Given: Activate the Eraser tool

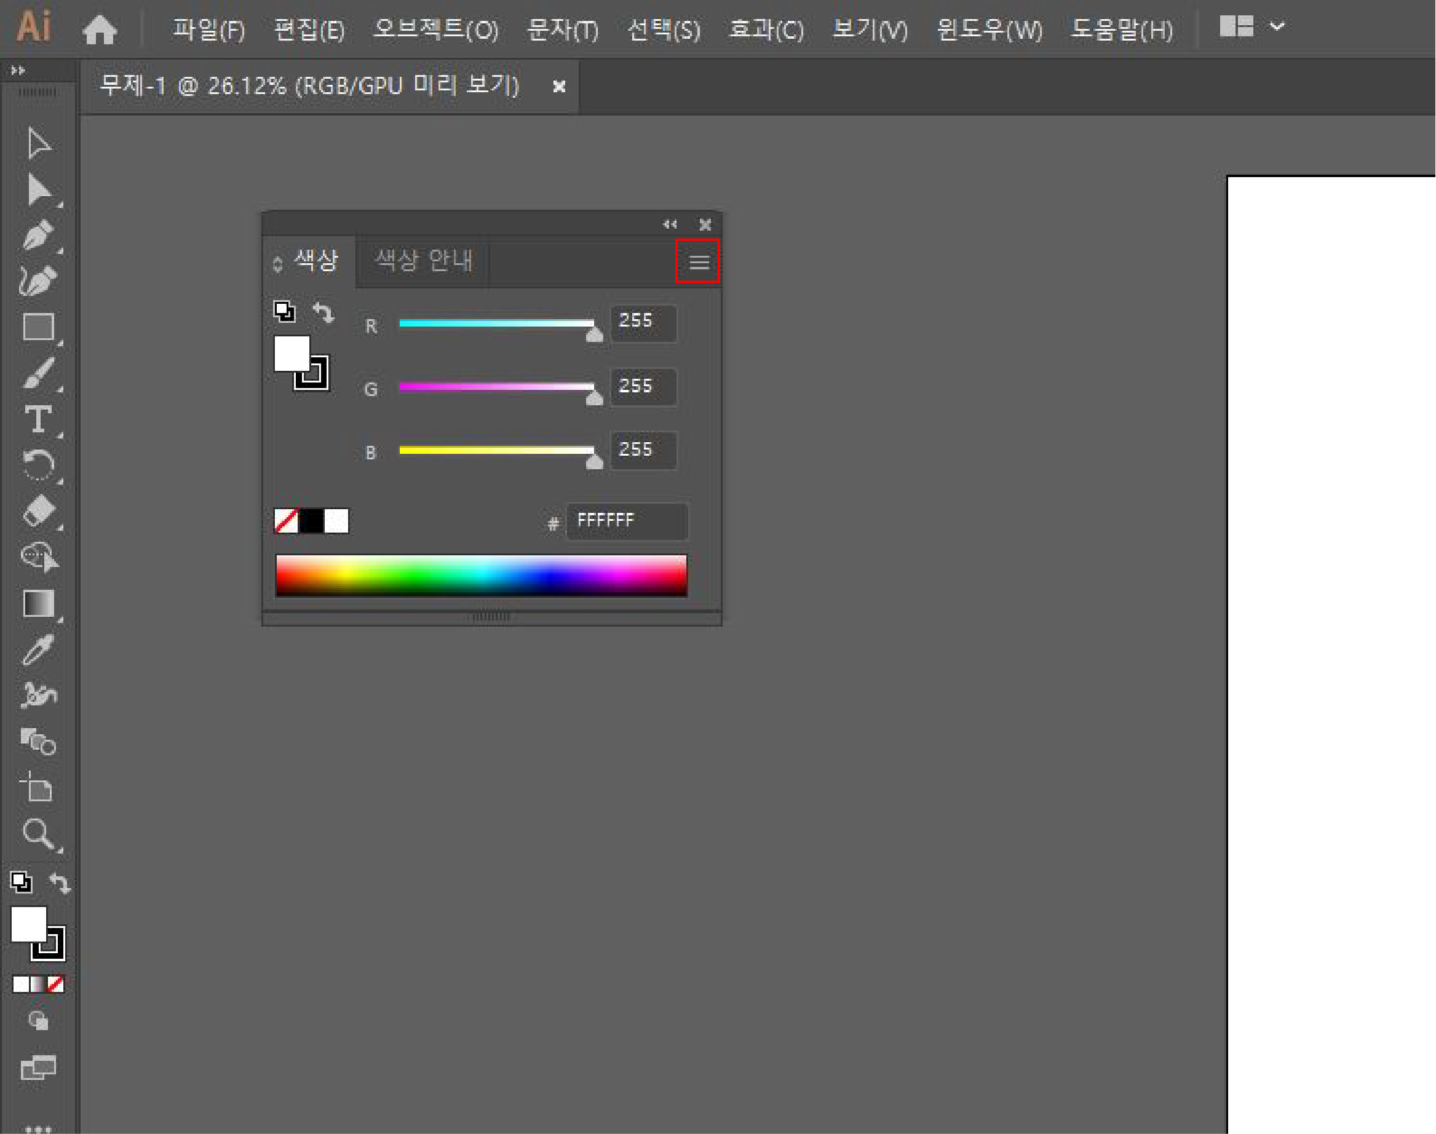Looking at the screenshot, I should click(39, 511).
